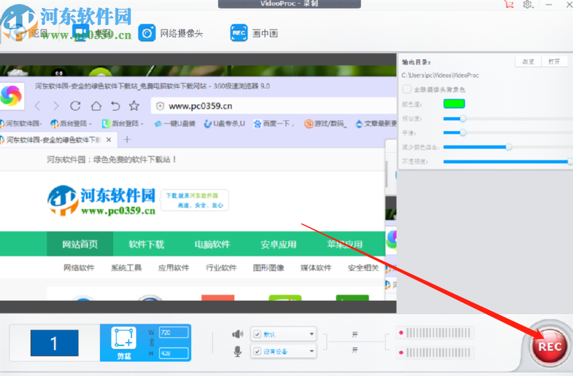Toggle the aspect-ratio lock between W and H

coord(151,343)
